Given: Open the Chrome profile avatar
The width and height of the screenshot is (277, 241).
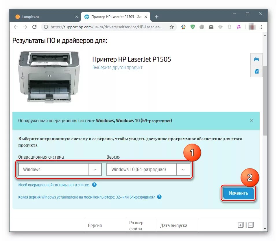Looking at the screenshot, I should pyautogui.click(x=252, y=27).
